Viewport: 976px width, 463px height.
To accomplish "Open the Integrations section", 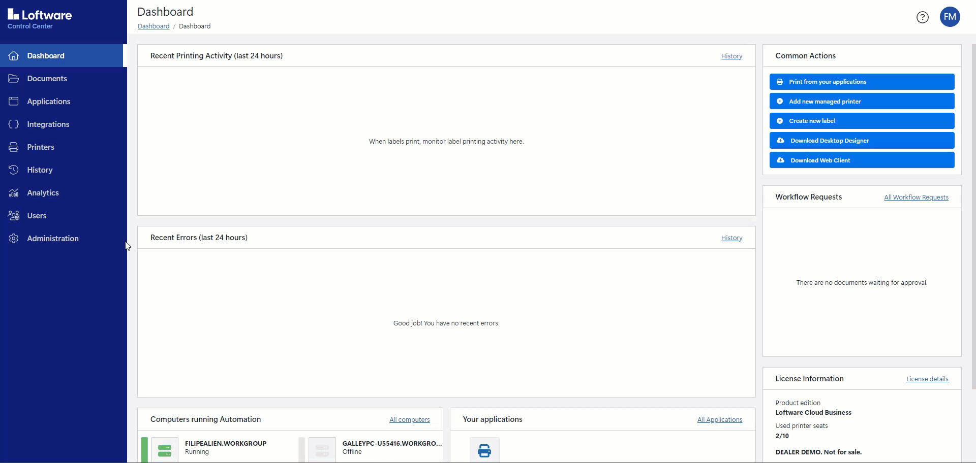I will pos(48,124).
